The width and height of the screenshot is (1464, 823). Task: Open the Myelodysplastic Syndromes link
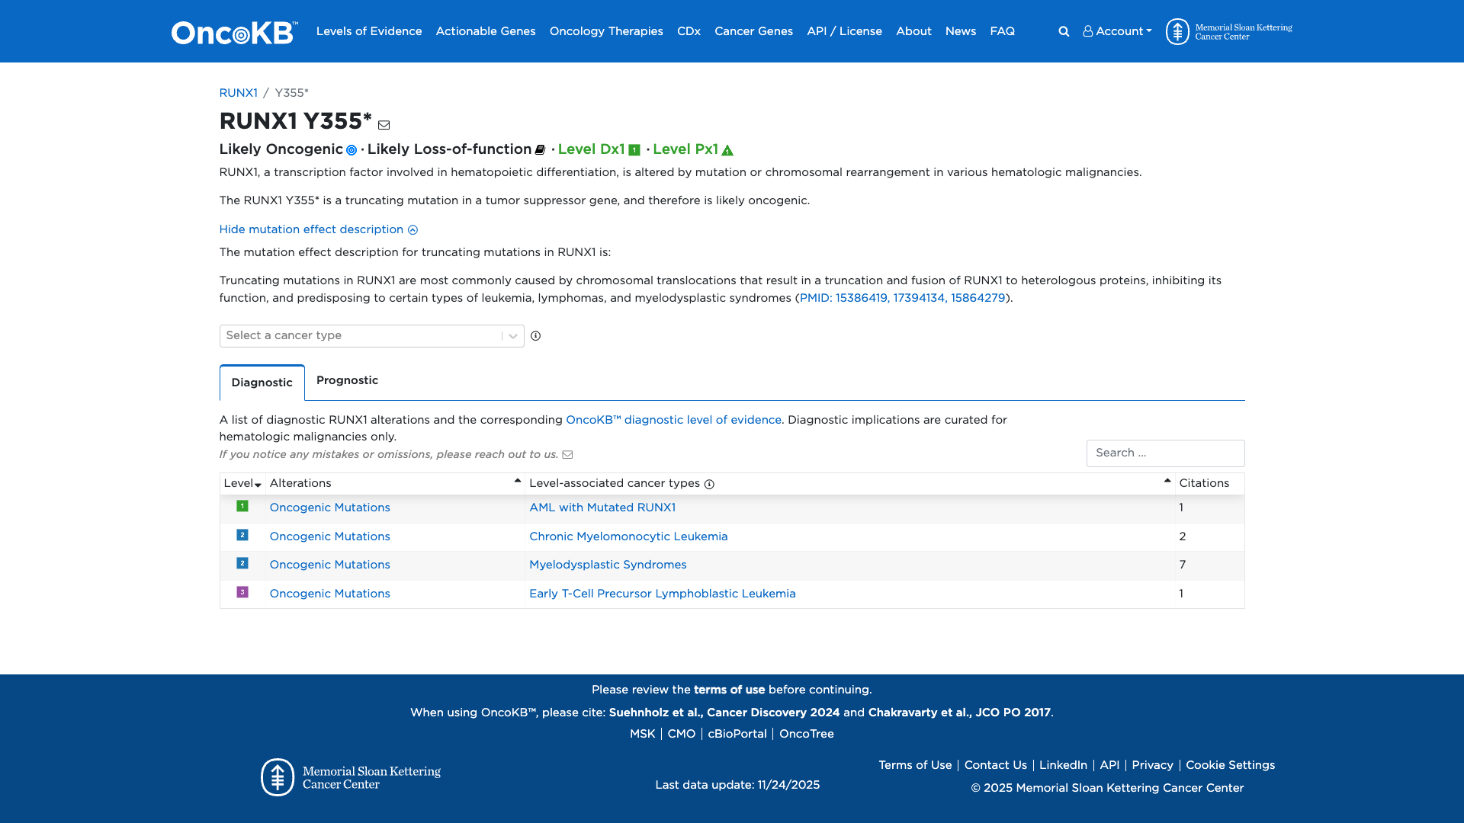pyautogui.click(x=607, y=565)
